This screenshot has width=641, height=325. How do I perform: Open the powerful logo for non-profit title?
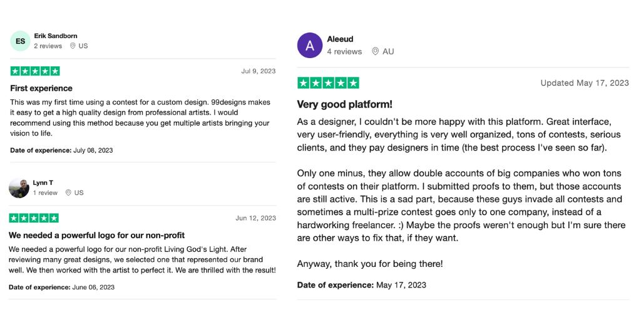point(96,236)
